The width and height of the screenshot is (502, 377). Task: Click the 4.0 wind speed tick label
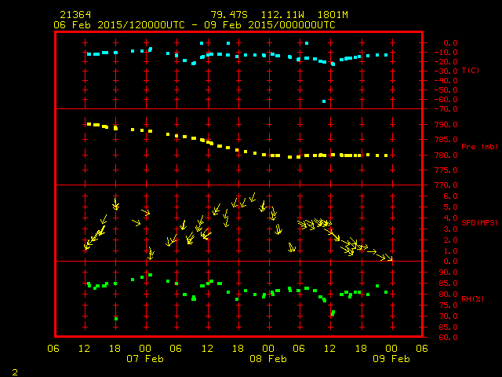tap(450, 218)
